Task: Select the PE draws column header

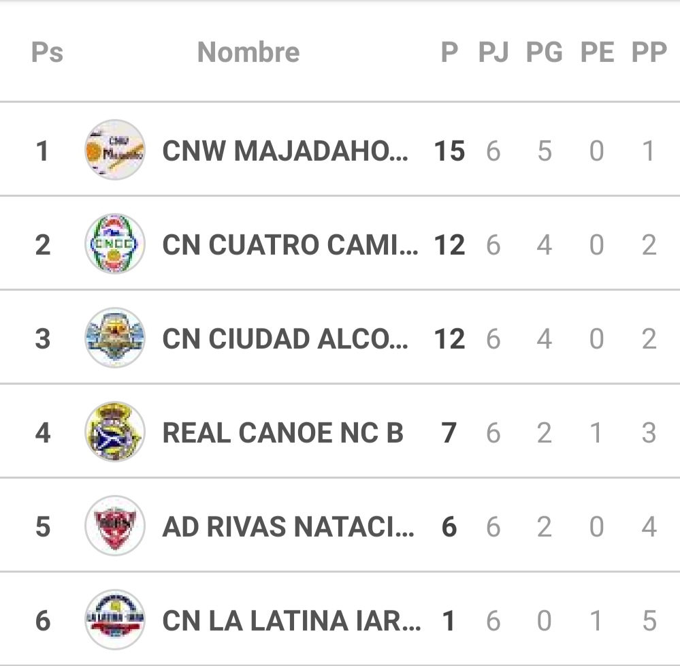Action: click(597, 52)
